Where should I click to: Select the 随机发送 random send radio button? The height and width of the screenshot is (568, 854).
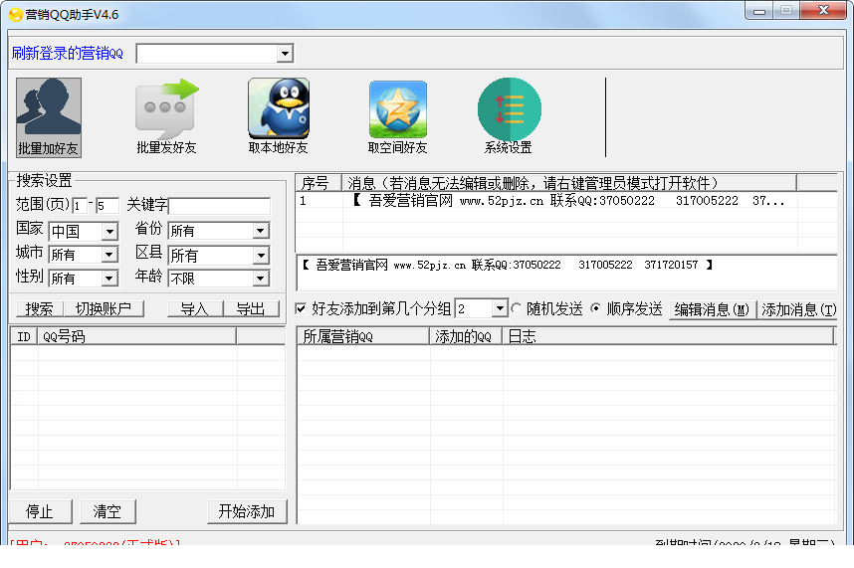517,308
